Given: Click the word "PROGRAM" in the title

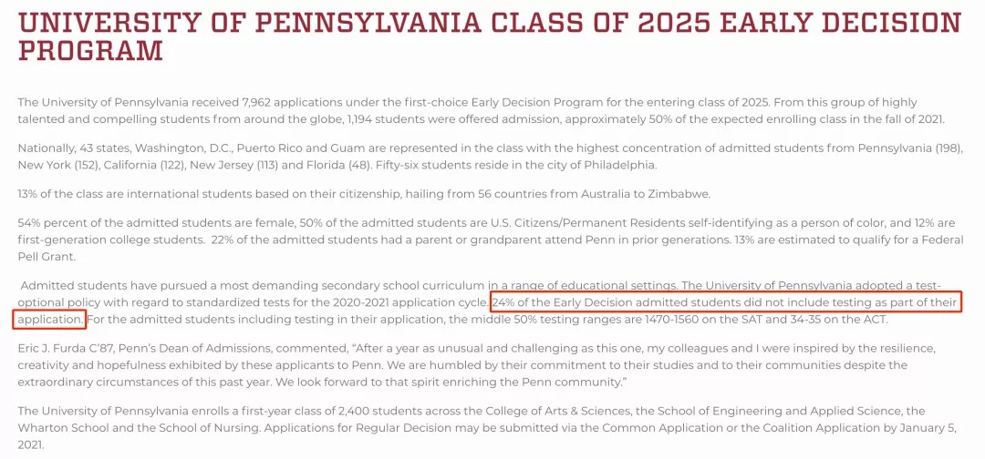Looking at the screenshot, I should tap(90, 51).
